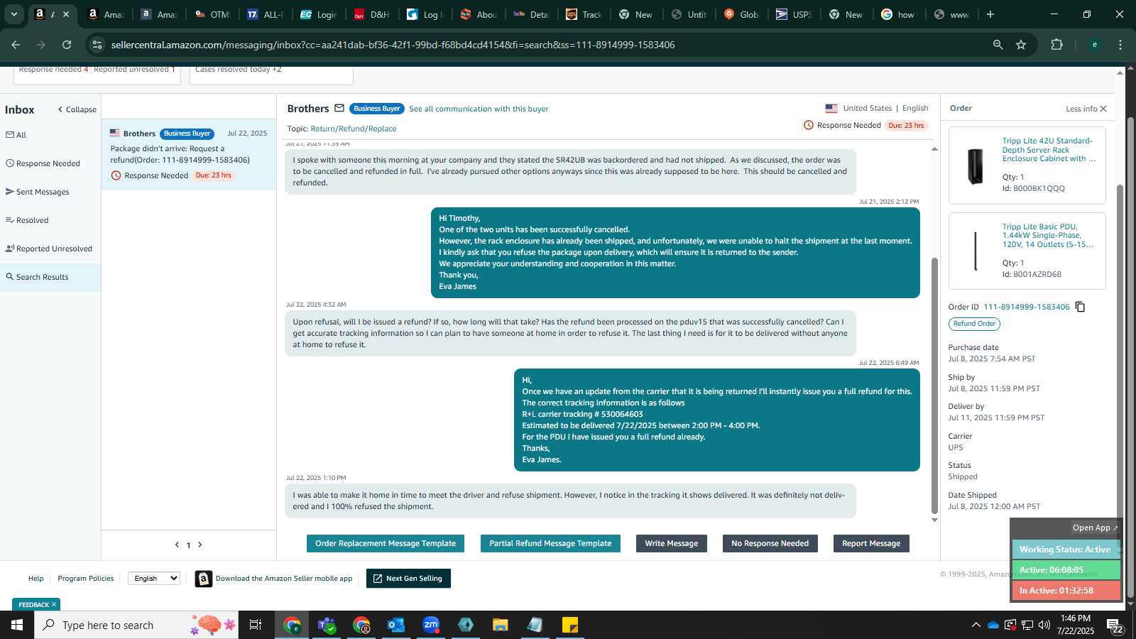Click See all communication with this buyer
Image resolution: width=1136 pixels, height=639 pixels.
coord(479,109)
